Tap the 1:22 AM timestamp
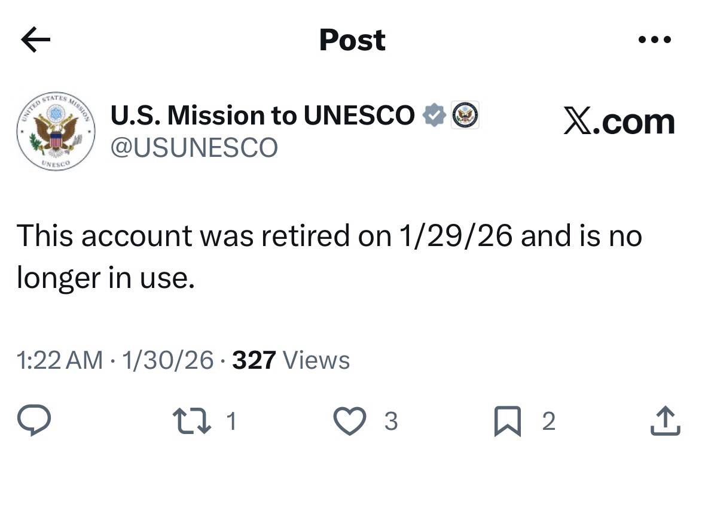705x531 pixels. (x=60, y=360)
